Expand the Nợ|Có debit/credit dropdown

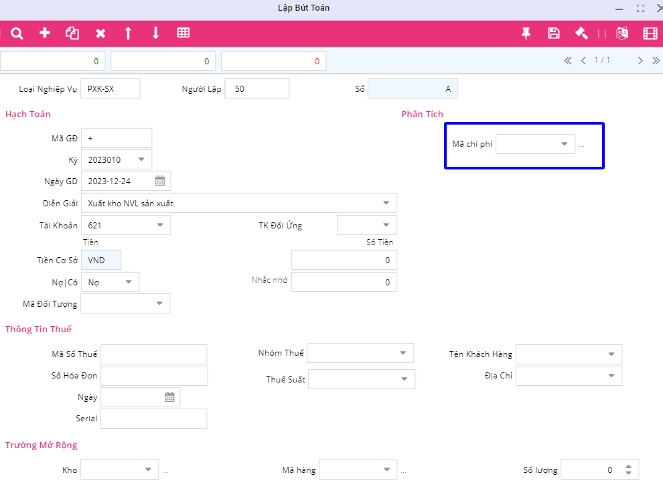129,283
